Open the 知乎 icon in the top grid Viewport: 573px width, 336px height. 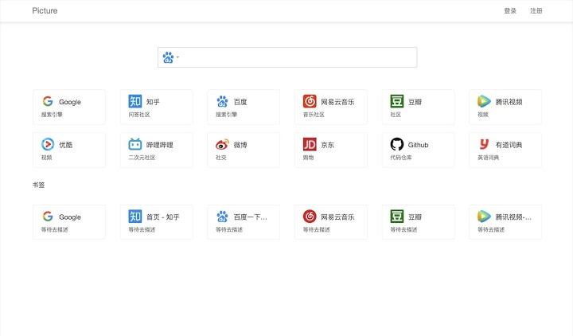click(x=134, y=101)
